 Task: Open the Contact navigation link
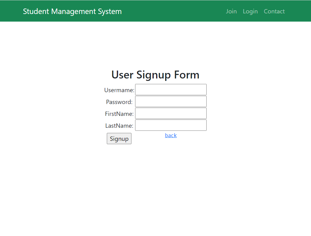coord(274,11)
